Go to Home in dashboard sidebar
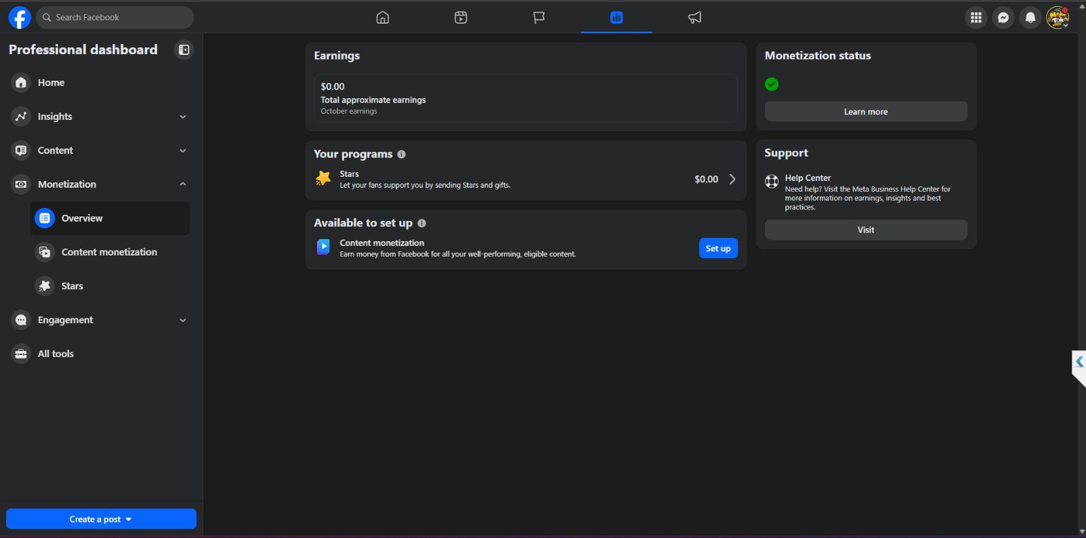 [x=100, y=83]
